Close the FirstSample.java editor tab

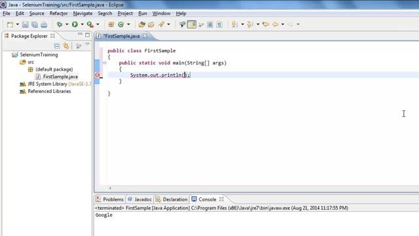pyautogui.click(x=145, y=35)
